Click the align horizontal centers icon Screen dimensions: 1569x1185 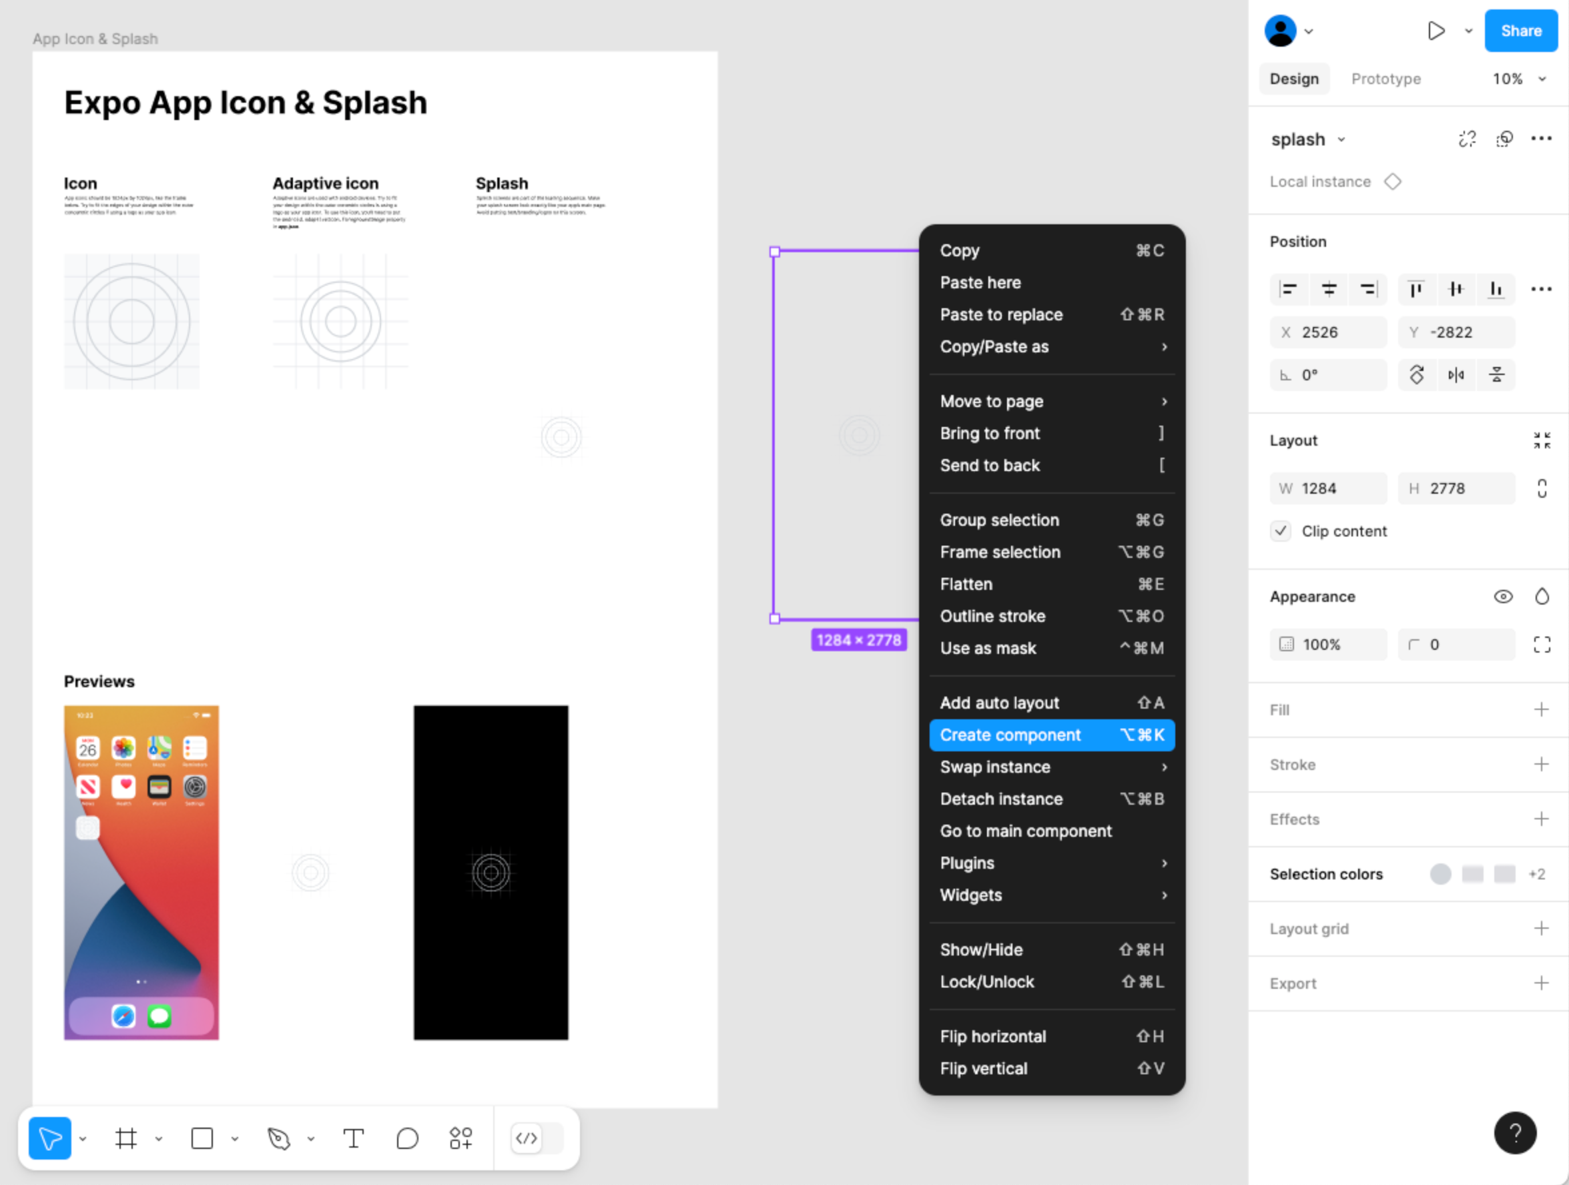(x=1329, y=289)
